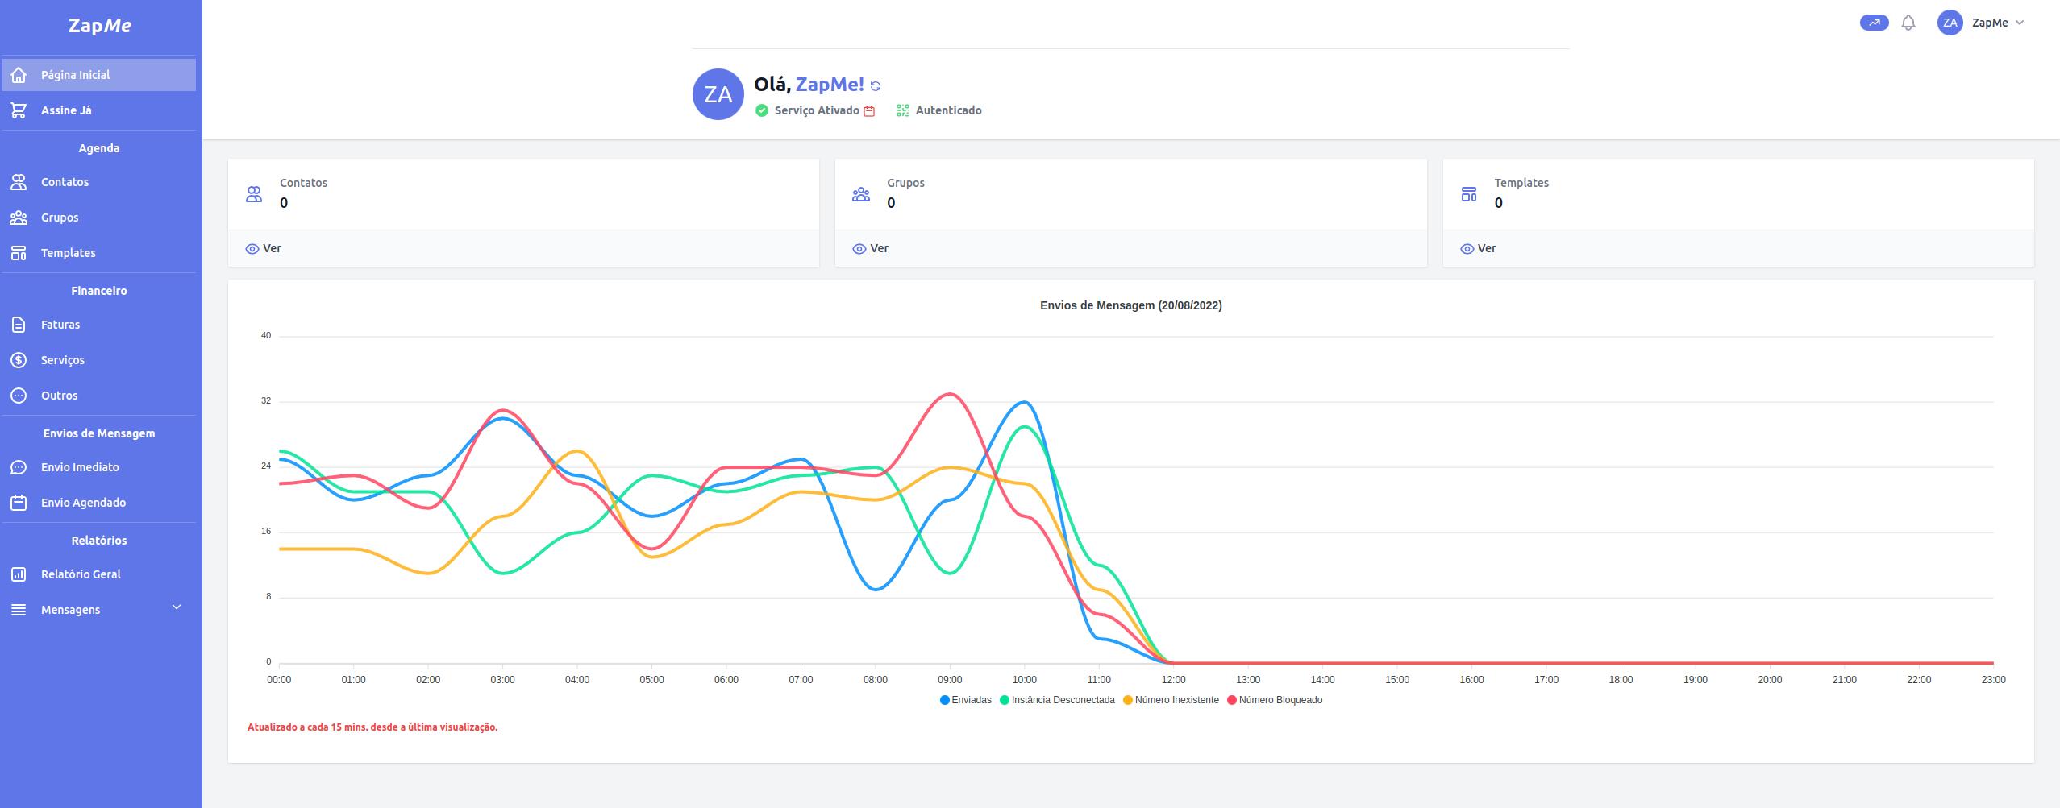Screen dimensions: 2060x808
Task: Click the ZA profile avatar circle
Action: 718,94
